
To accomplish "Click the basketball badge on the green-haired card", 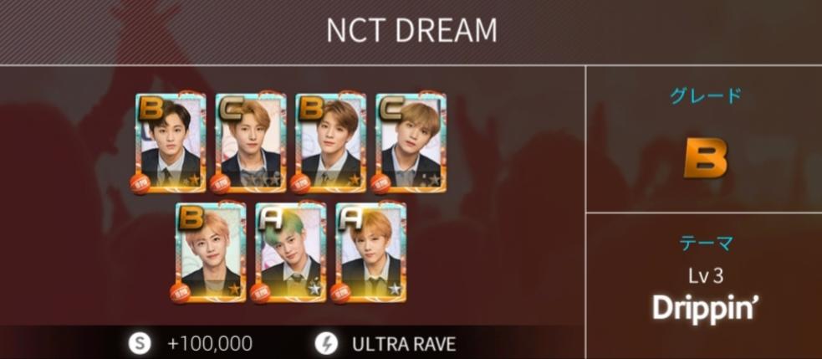I will click(260, 294).
